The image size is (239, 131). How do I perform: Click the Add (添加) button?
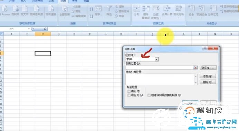(208, 76)
